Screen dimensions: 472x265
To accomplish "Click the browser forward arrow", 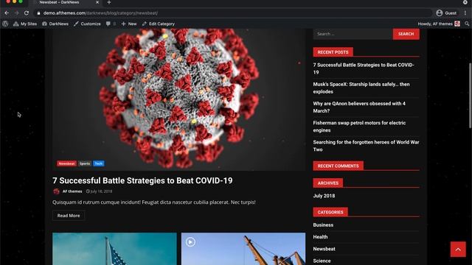I will (x=16, y=13).
